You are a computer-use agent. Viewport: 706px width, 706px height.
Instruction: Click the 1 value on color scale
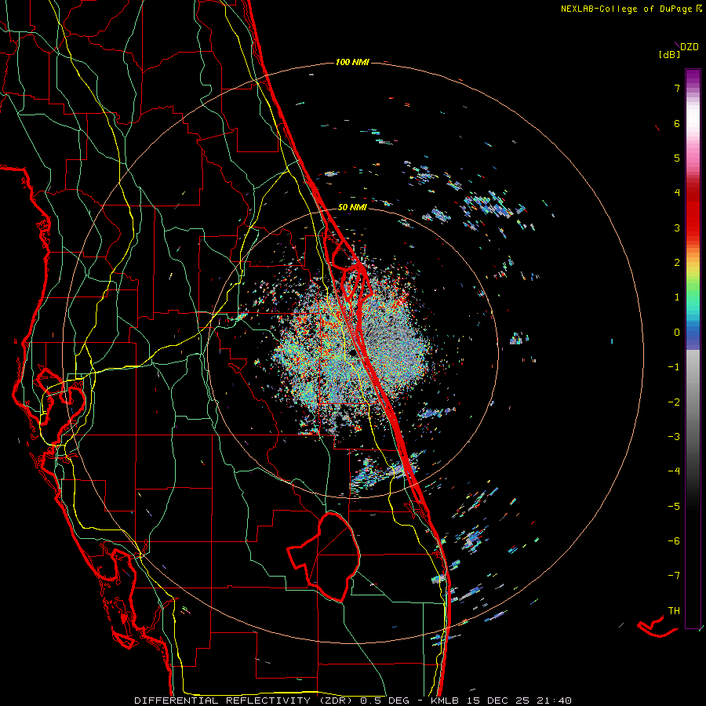677,297
